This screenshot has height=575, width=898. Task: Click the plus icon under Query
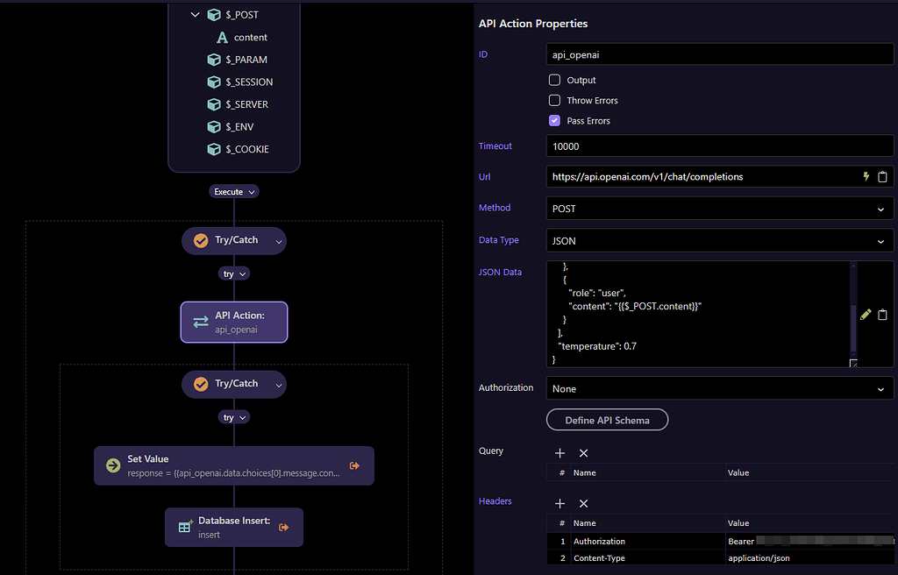tap(560, 453)
